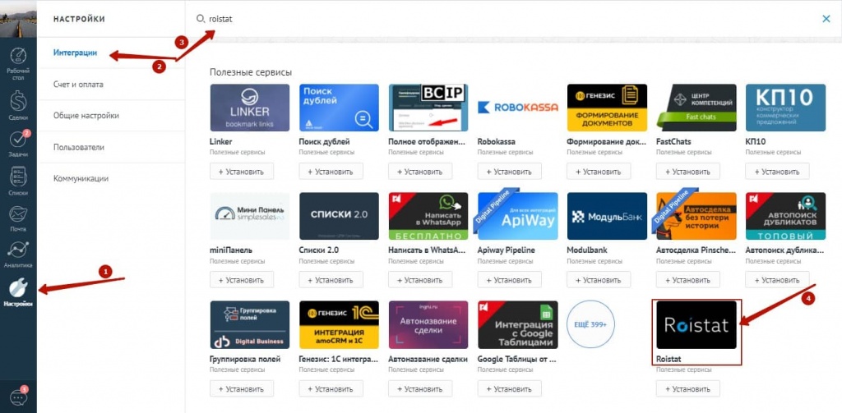The height and width of the screenshot is (413, 842).
Task: Open the Группировка полей thumbnail
Action: (x=250, y=324)
